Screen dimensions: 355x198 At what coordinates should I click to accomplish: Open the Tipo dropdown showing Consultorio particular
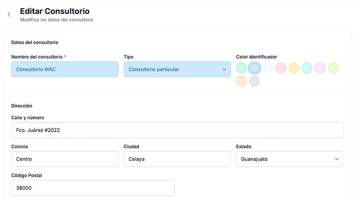pos(177,70)
